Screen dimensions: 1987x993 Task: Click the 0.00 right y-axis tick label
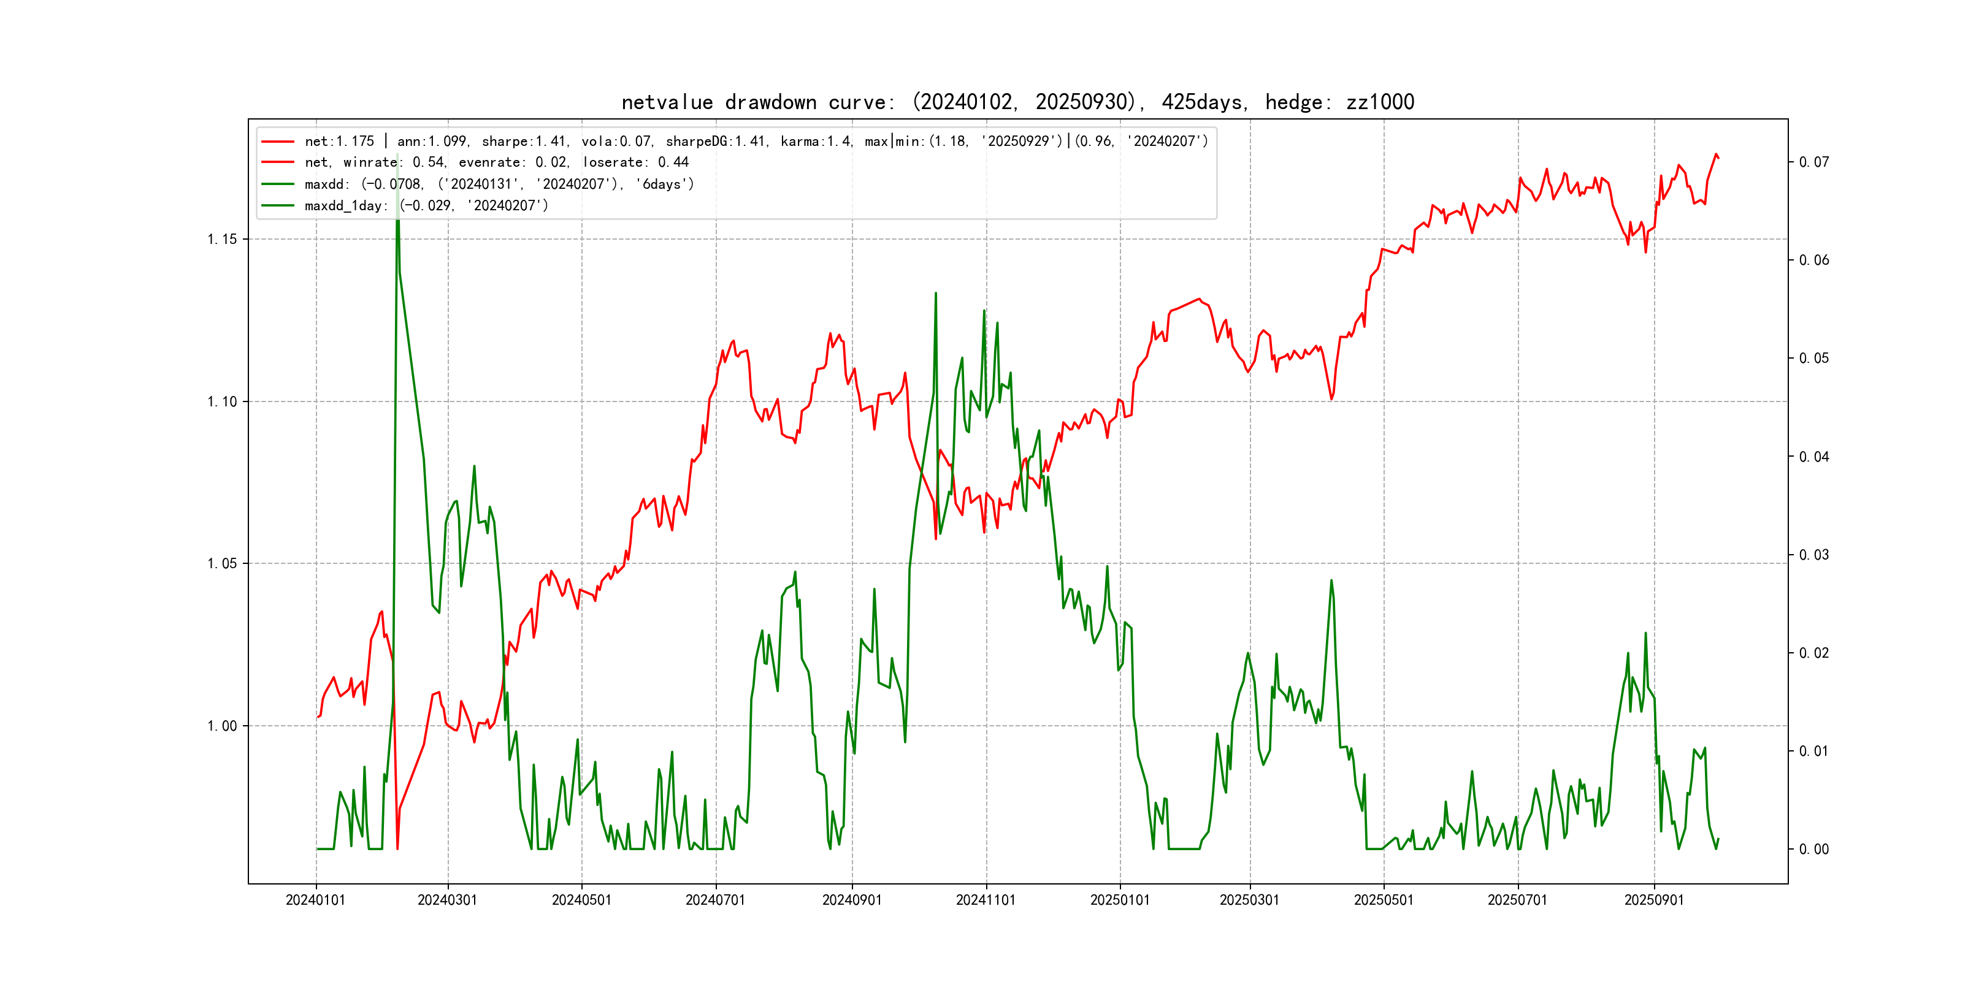pos(1813,850)
